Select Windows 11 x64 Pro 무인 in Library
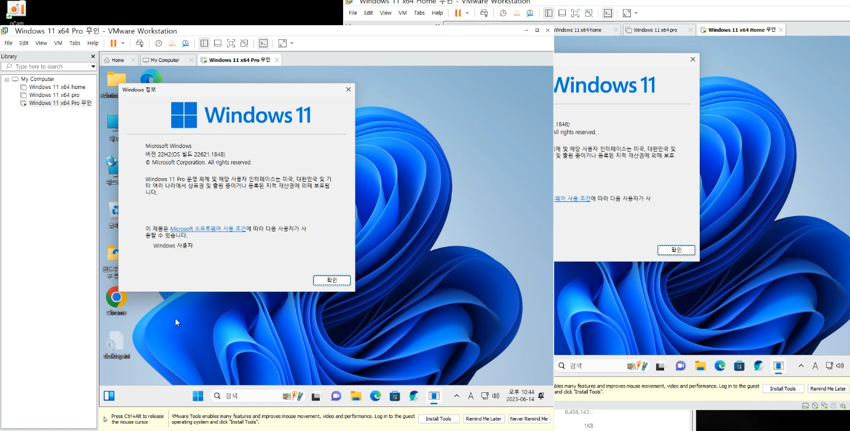This screenshot has width=850, height=431. coord(60,103)
